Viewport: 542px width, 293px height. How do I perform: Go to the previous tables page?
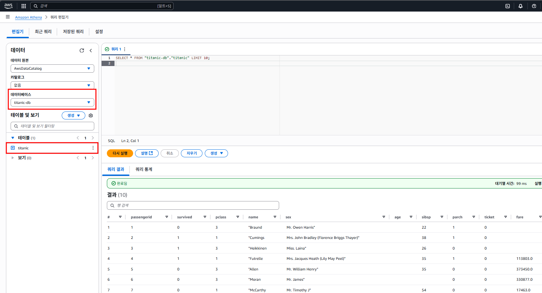[78, 138]
